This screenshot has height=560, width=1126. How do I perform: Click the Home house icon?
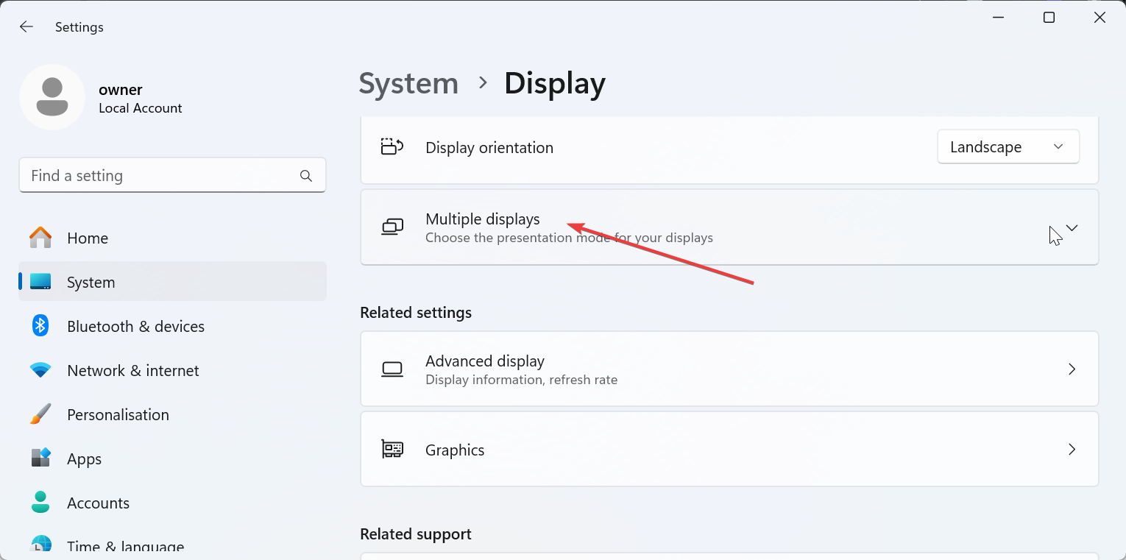(x=40, y=238)
